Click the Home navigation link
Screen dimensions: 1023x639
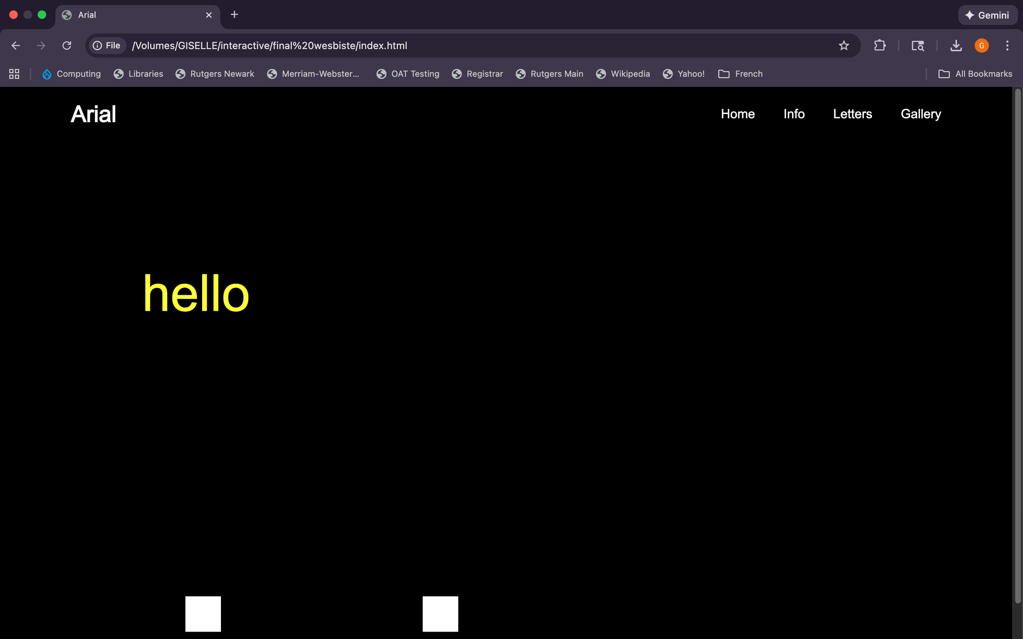pyautogui.click(x=737, y=114)
